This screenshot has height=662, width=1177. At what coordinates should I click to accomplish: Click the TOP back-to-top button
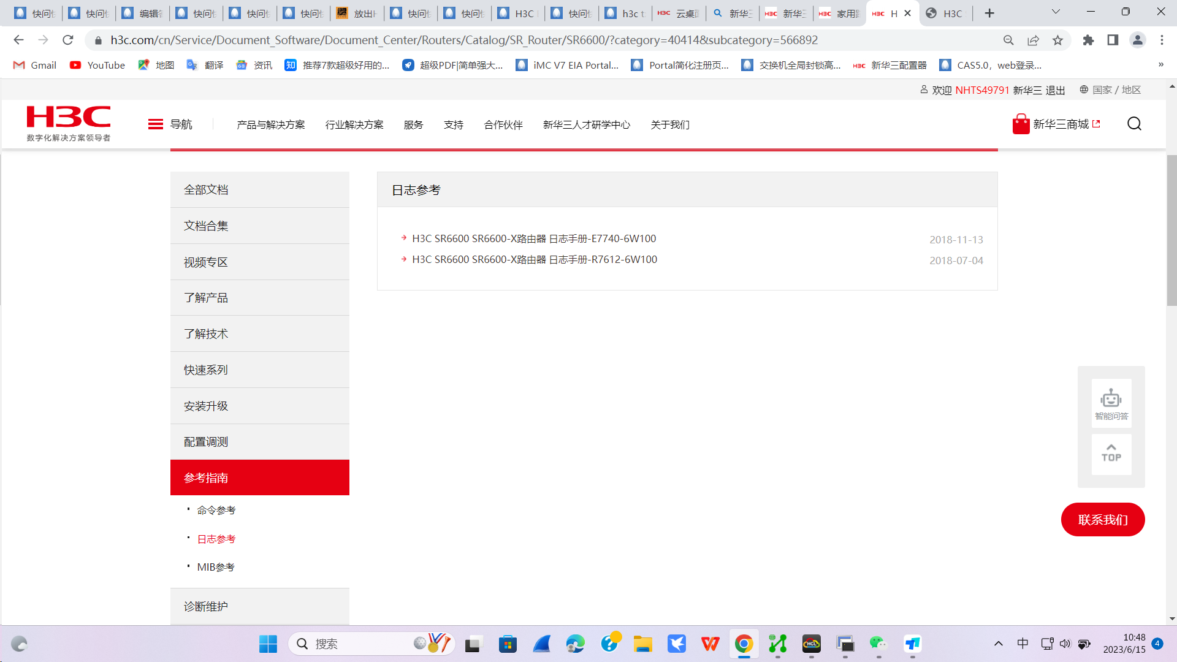tap(1111, 454)
